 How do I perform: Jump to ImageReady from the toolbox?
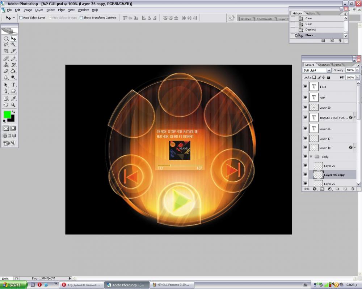pyautogui.click(x=9, y=143)
